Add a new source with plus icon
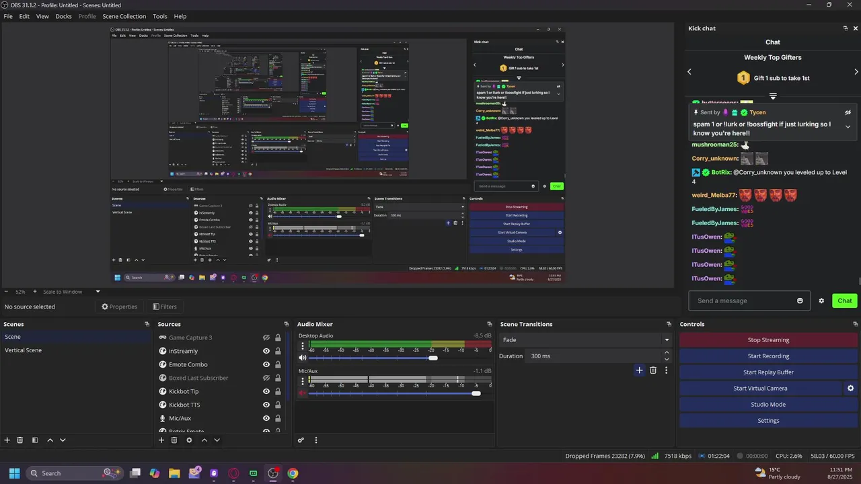The height and width of the screenshot is (484, 861). pos(161,440)
